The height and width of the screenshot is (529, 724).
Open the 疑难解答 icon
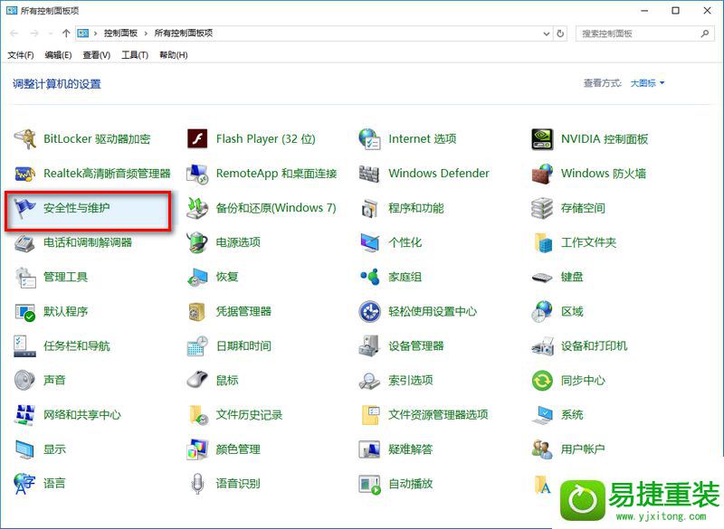pos(369,449)
